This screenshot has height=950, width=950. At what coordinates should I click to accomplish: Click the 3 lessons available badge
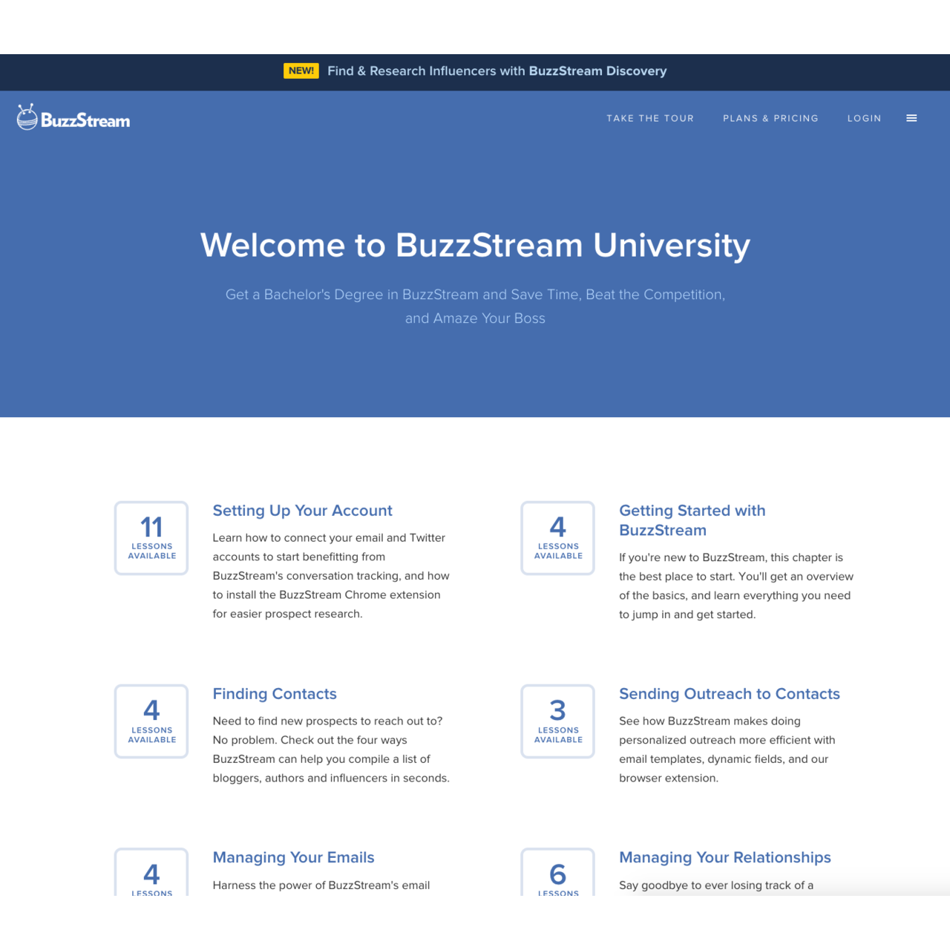point(558,721)
